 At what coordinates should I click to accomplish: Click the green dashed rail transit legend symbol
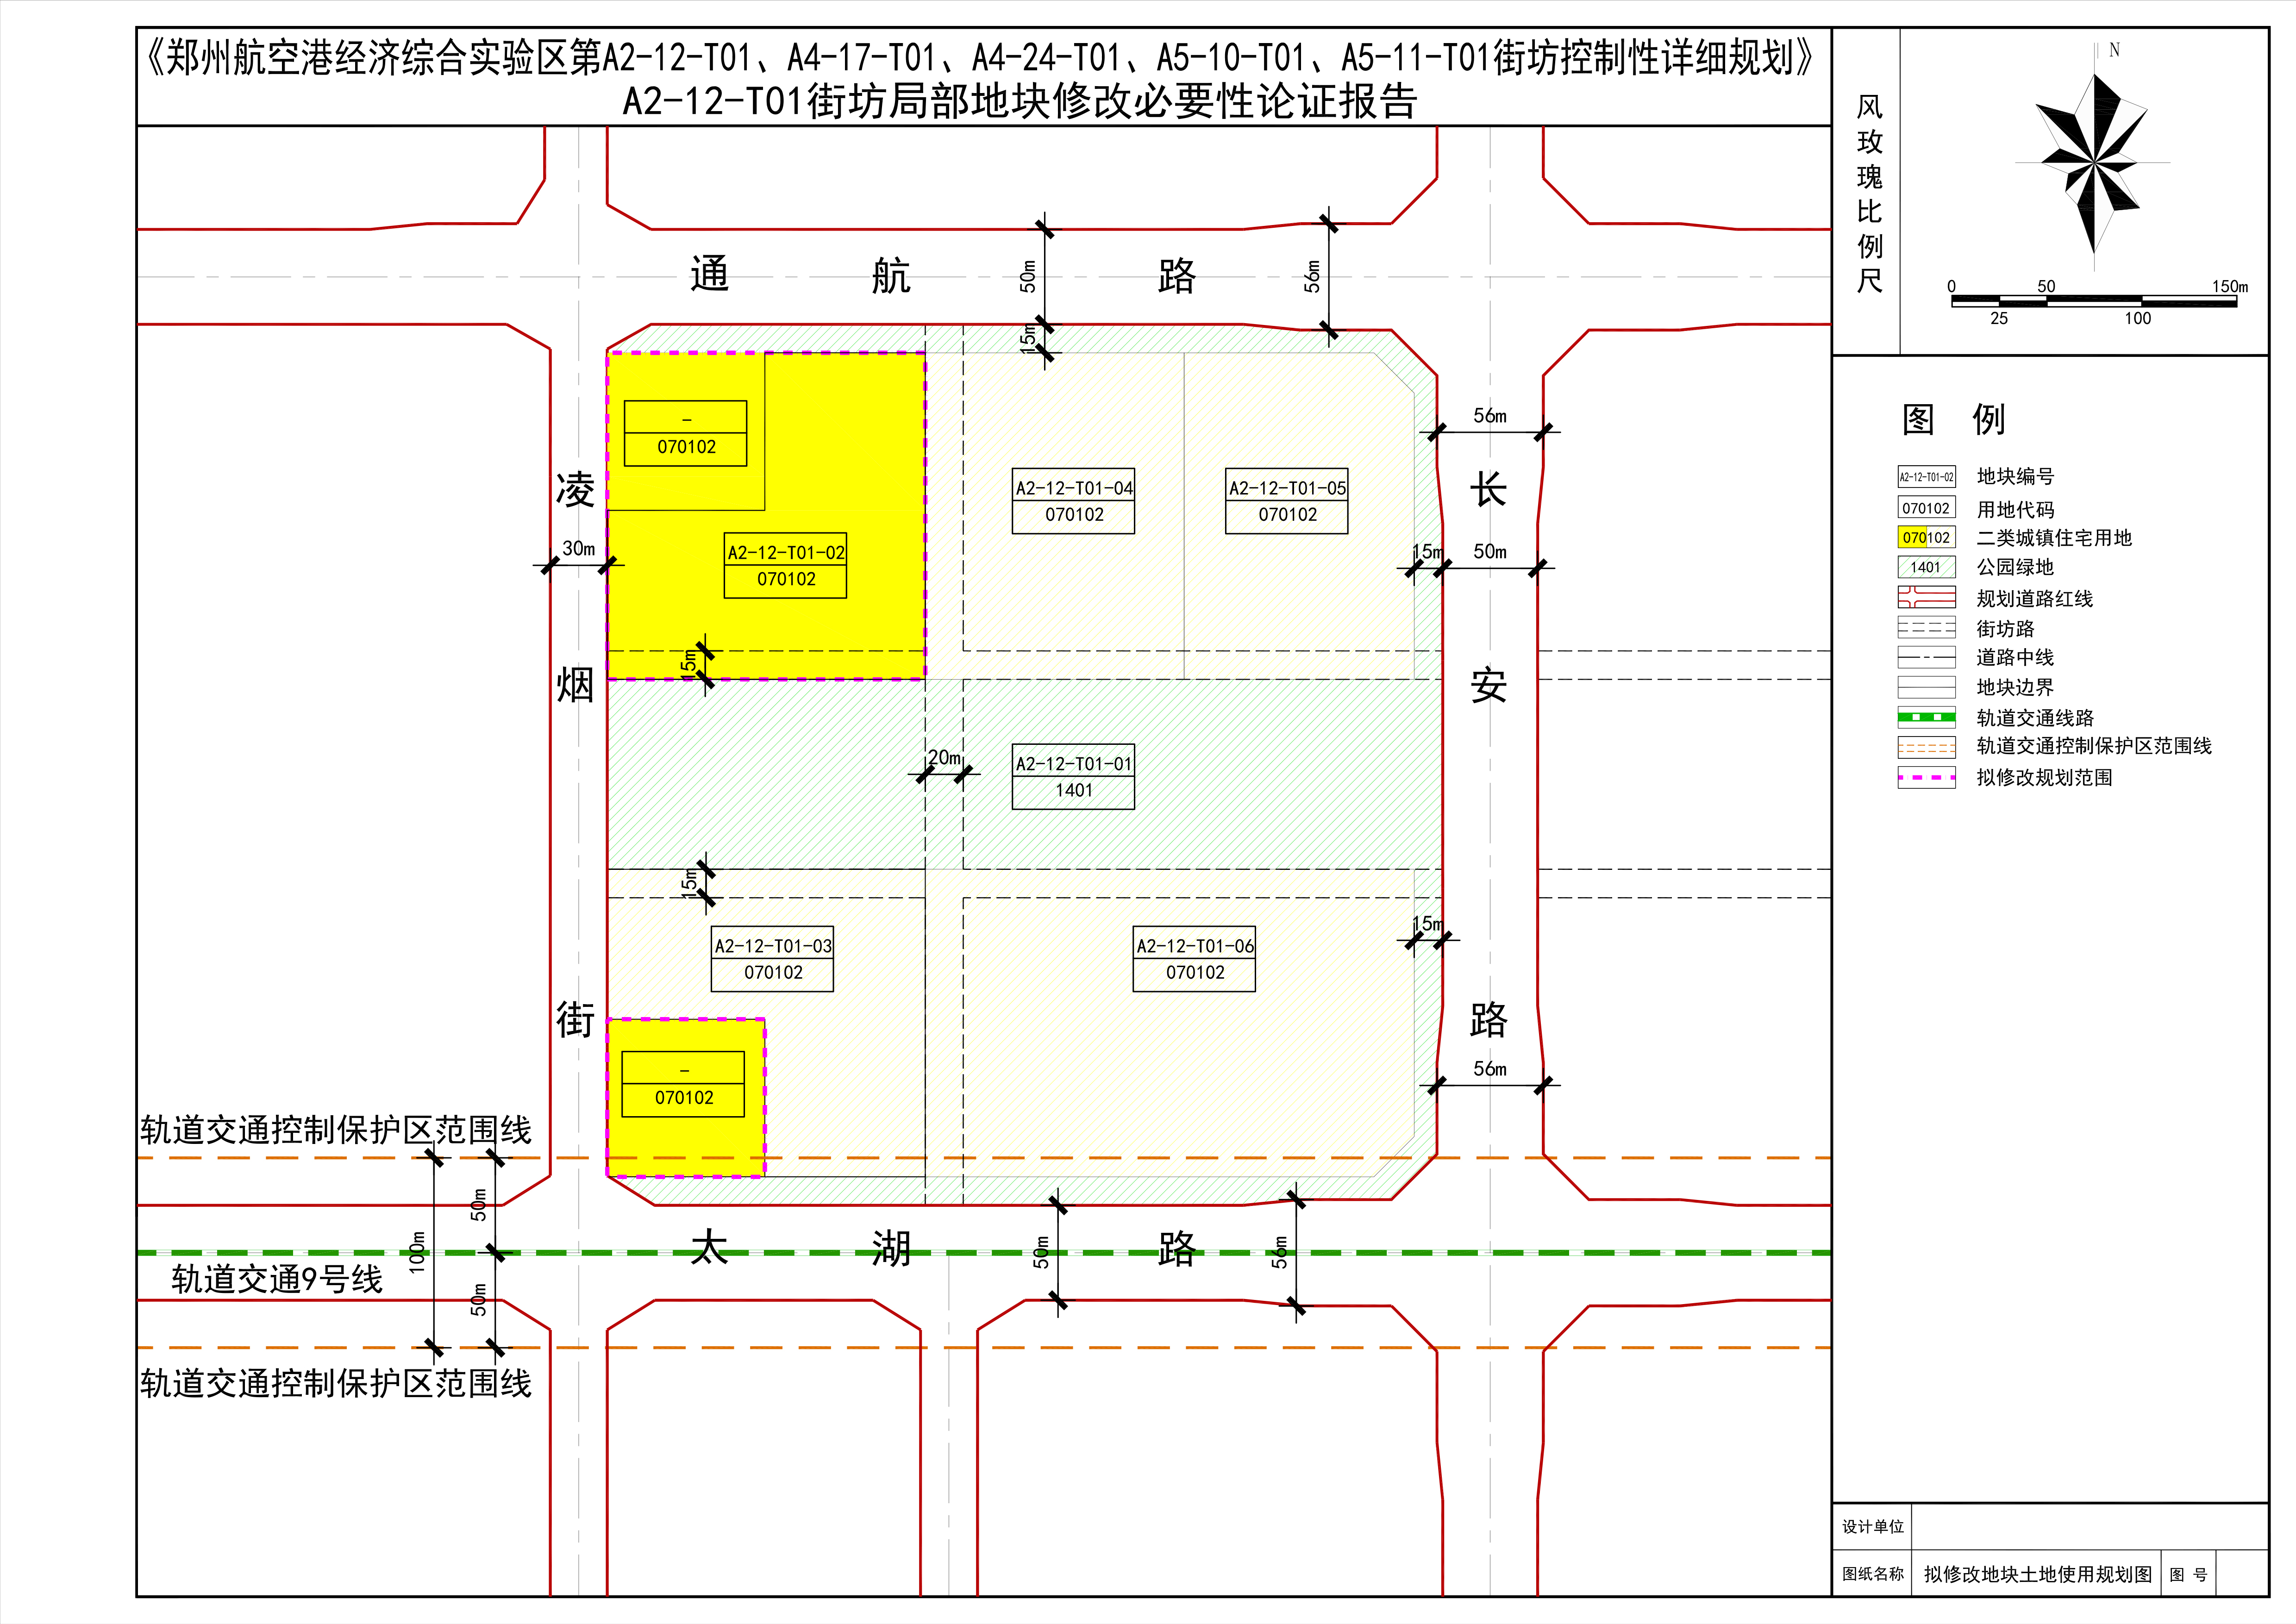(1926, 717)
